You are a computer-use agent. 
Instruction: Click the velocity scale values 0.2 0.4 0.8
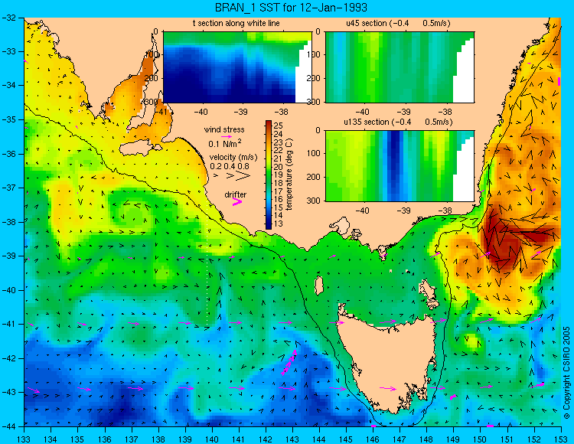(x=230, y=167)
